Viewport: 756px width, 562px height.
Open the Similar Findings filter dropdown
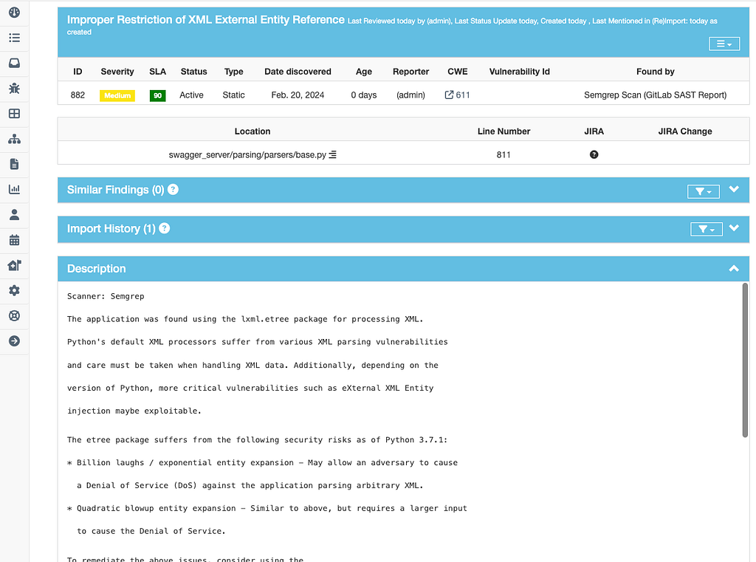click(x=704, y=191)
